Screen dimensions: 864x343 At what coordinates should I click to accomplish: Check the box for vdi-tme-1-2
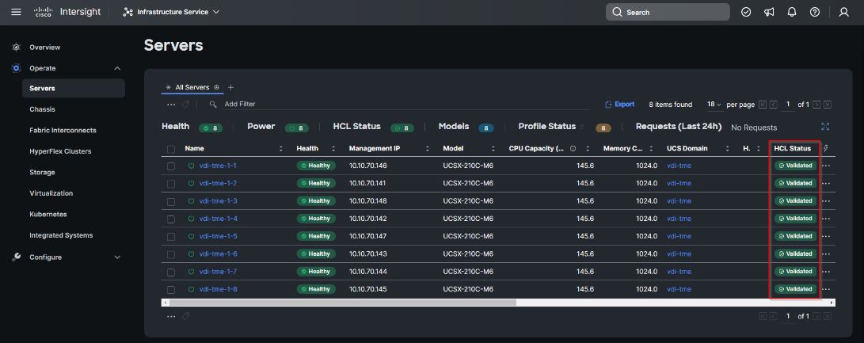click(171, 184)
